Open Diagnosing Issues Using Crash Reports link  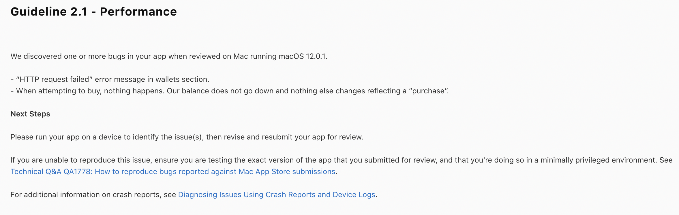click(276, 195)
